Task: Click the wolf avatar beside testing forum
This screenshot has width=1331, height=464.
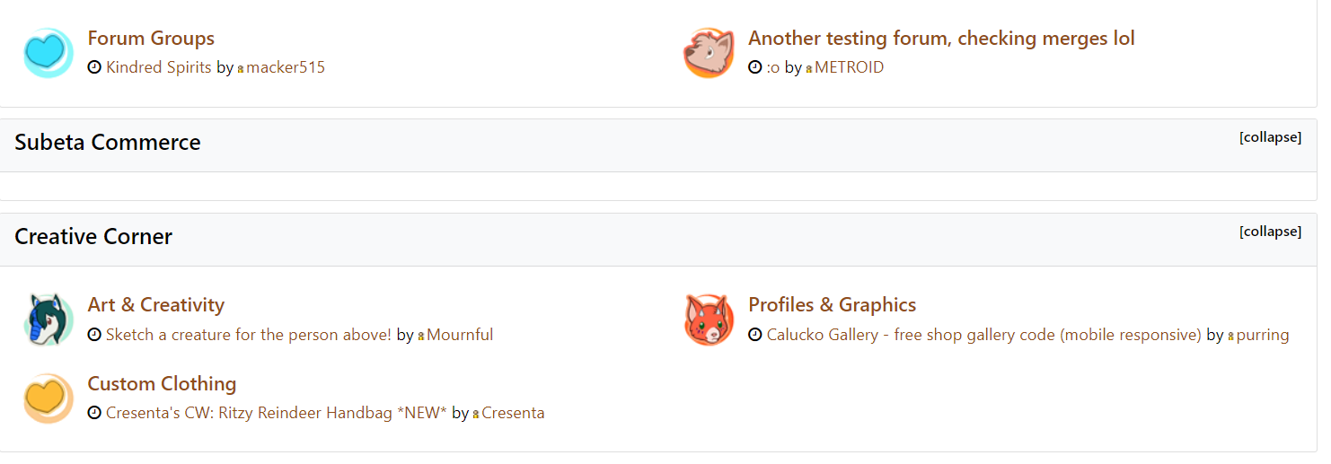Action: [709, 52]
